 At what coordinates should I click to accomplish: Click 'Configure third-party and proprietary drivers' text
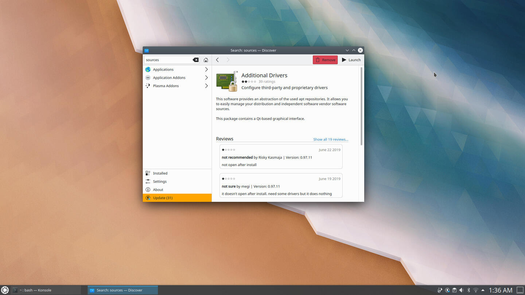(284, 88)
